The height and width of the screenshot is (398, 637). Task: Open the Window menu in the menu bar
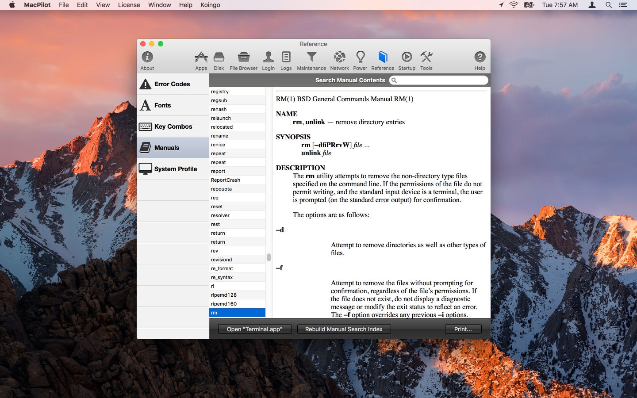pyautogui.click(x=159, y=5)
